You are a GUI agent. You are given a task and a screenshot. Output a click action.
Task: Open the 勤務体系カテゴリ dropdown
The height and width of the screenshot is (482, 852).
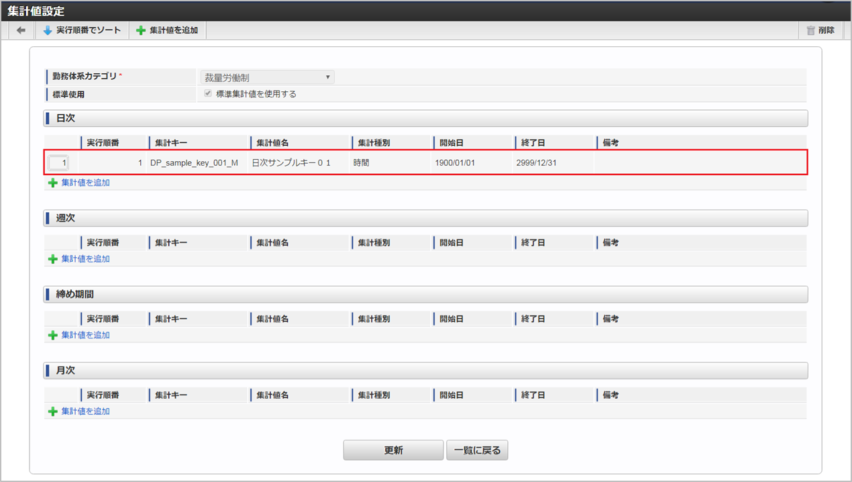tap(267, 77)
